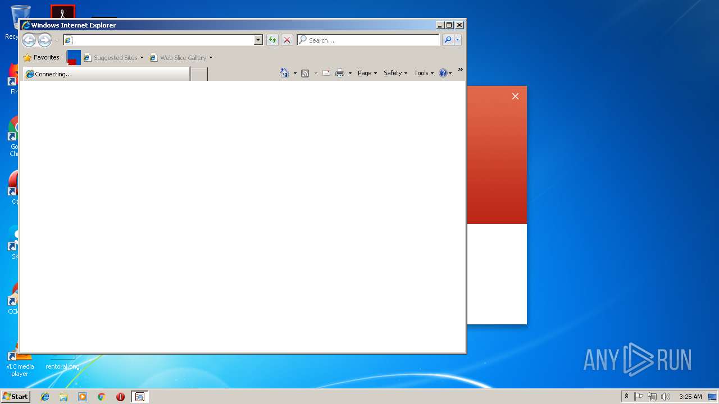Stop loading with the red X icon
The width and height of the screenshot is (719, 404).
click(287, 40)
